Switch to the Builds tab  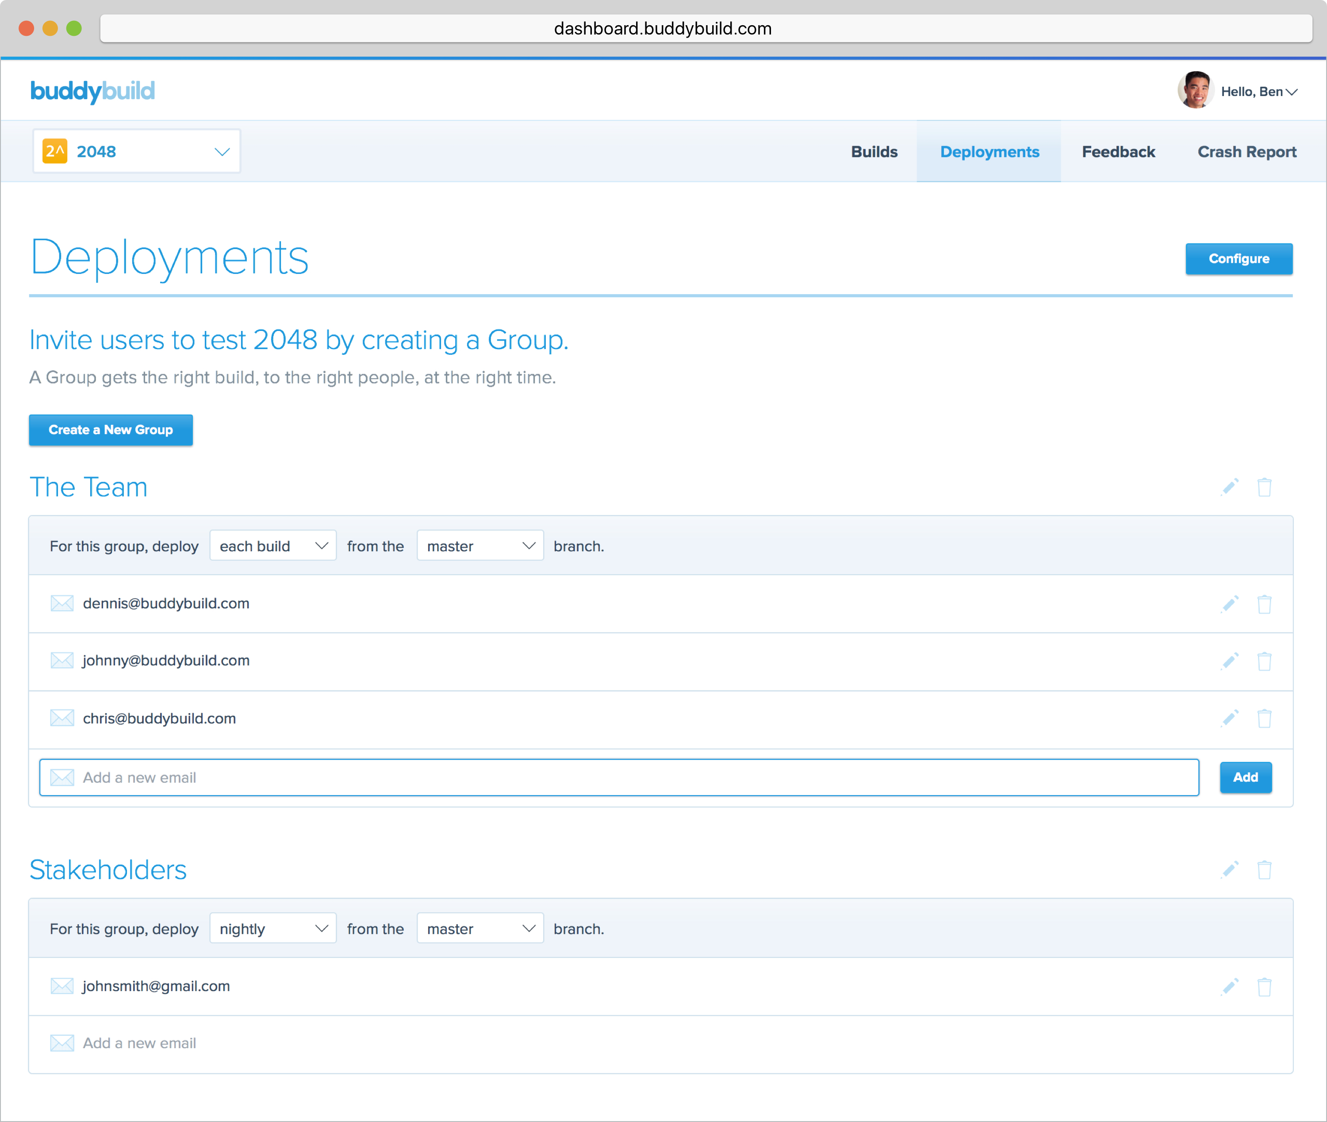click(x=874, y=151)
